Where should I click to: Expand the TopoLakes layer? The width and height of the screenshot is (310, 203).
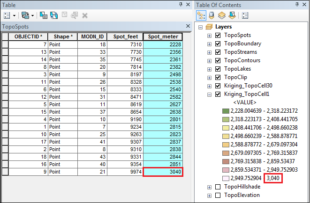tap(209, 69)
